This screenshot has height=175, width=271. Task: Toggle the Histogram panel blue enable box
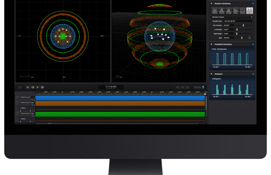pos(254,74)
